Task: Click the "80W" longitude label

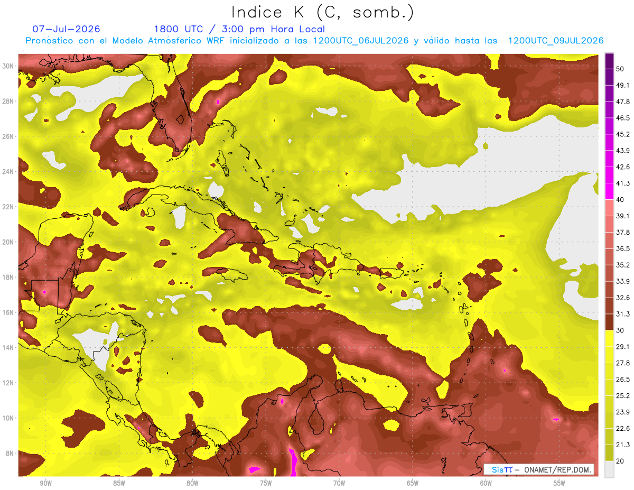Action: click(x=192, y=484)
